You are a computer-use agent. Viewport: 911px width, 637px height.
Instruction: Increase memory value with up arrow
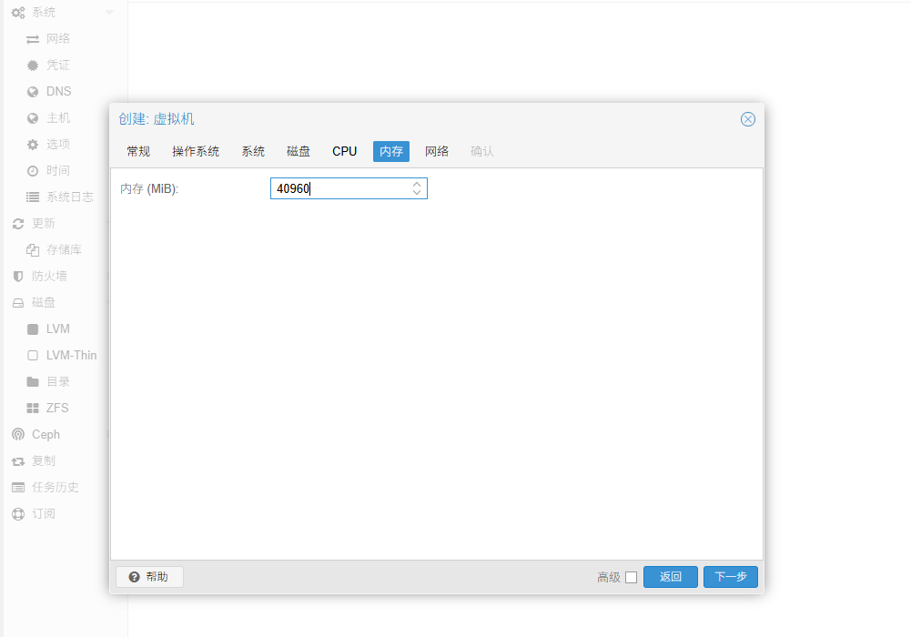pos(417,184)
